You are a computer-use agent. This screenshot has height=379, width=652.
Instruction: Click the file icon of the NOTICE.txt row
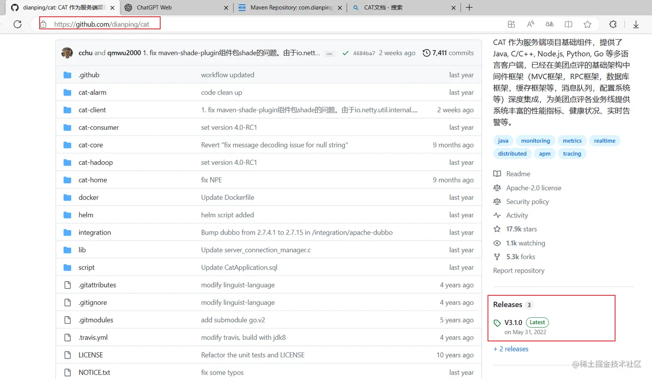67,373
